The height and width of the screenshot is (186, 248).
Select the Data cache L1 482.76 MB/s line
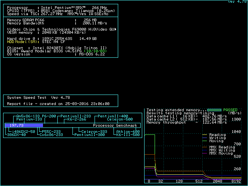187,116
